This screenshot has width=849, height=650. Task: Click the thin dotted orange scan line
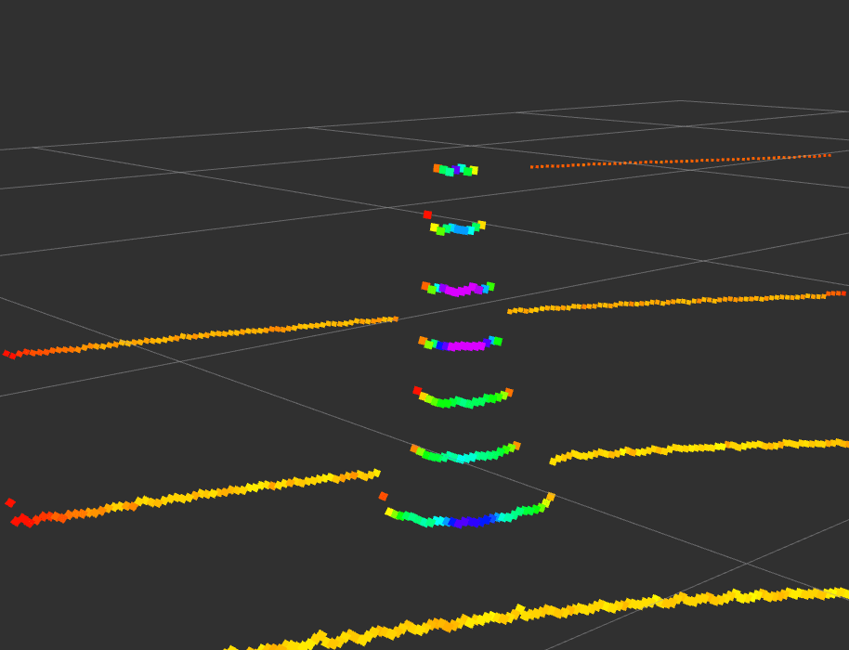click(x=680, y=162)
